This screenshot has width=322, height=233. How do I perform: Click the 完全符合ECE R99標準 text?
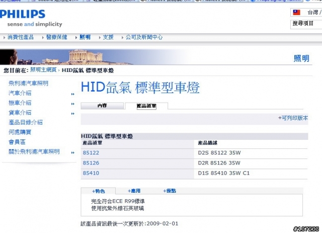(x=118, y=201)
